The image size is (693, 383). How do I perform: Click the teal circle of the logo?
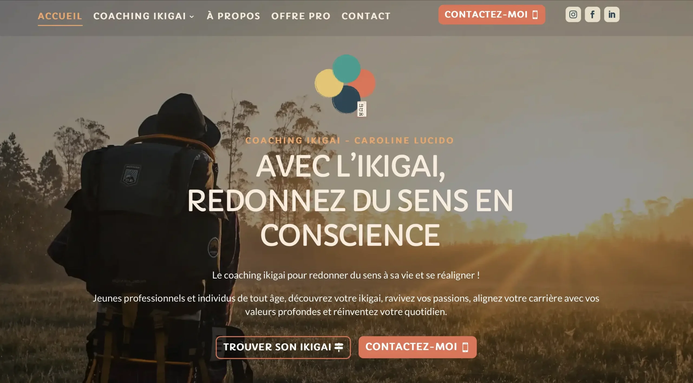[x=346, y=68]
